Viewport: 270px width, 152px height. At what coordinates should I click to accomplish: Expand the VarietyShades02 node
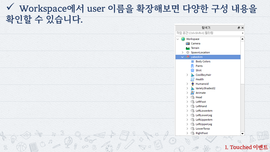[187, 88]
